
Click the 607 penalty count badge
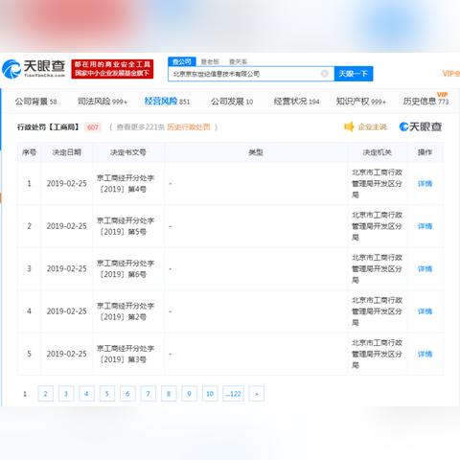[93, 127]
